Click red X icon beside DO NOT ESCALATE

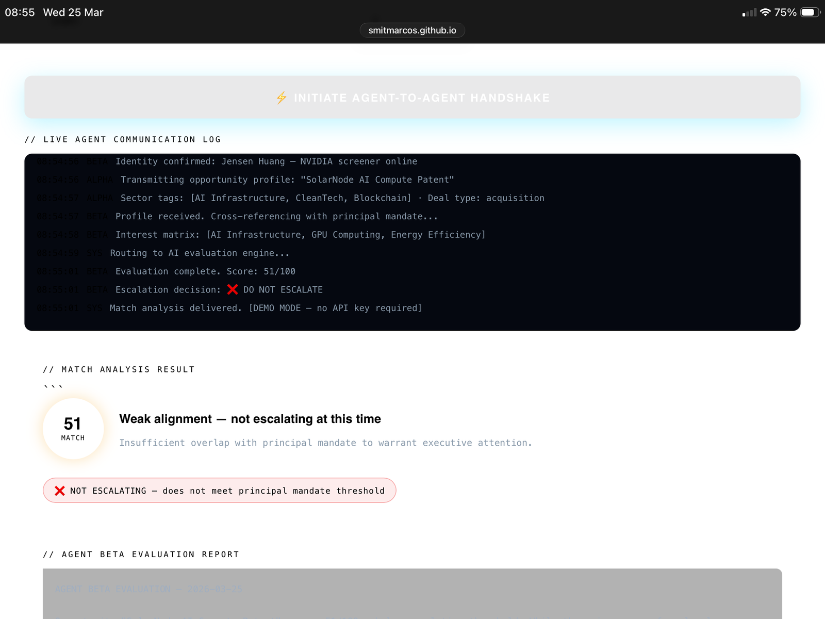coord(233,289)
